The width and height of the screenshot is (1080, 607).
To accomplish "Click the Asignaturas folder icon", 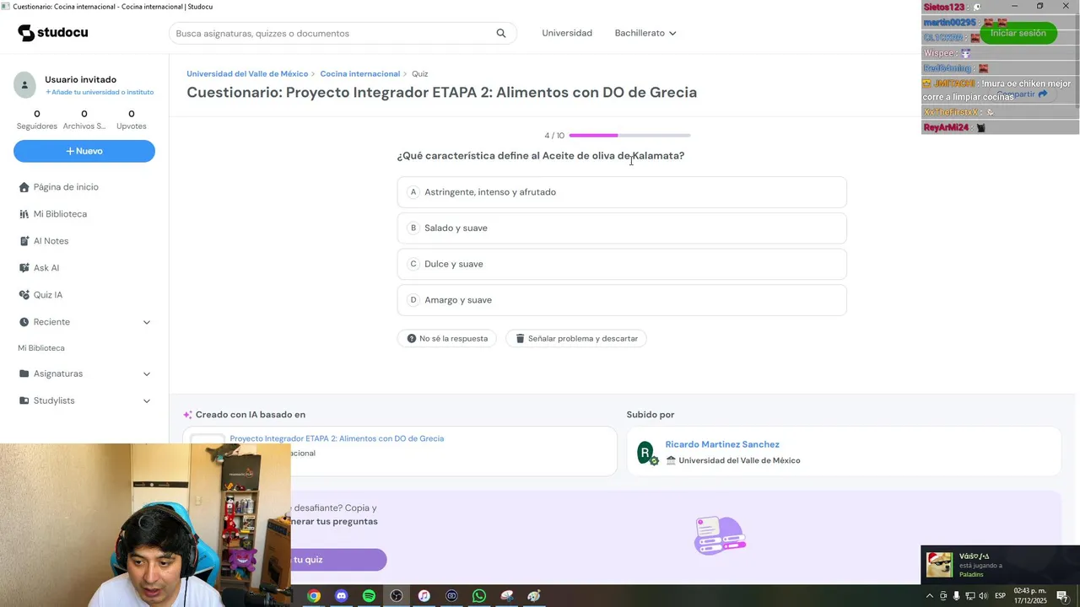I will point(24,373).
